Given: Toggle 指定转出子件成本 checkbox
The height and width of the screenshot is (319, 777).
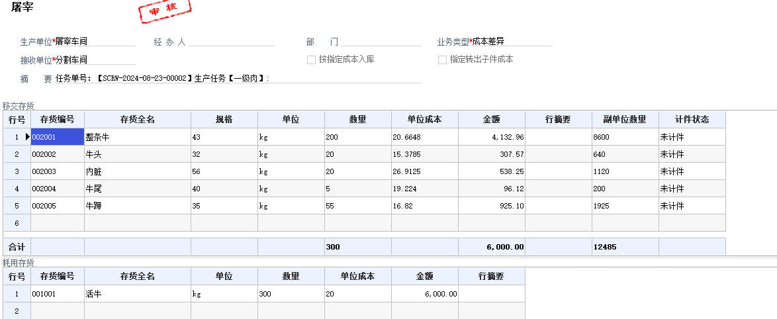Looking at the screenshot, I should 443,60.
